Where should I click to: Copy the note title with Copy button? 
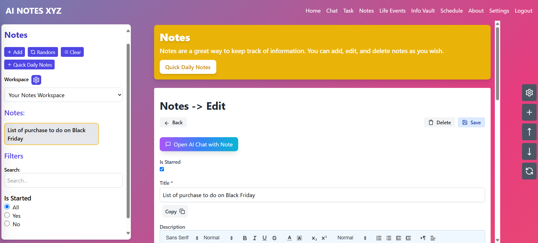pyautogui.click(x=175, y=211)
